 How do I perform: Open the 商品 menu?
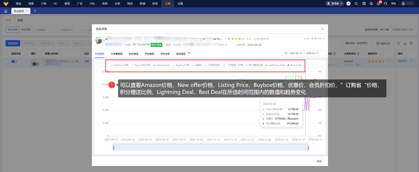pos(19,4)
